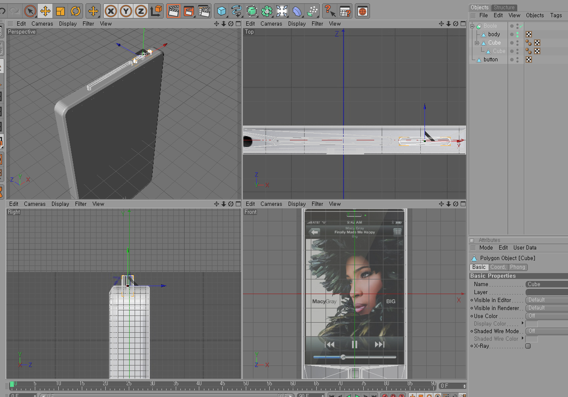Click body's layer dot
Screen dimensions: 568x397
pos(512,34)
